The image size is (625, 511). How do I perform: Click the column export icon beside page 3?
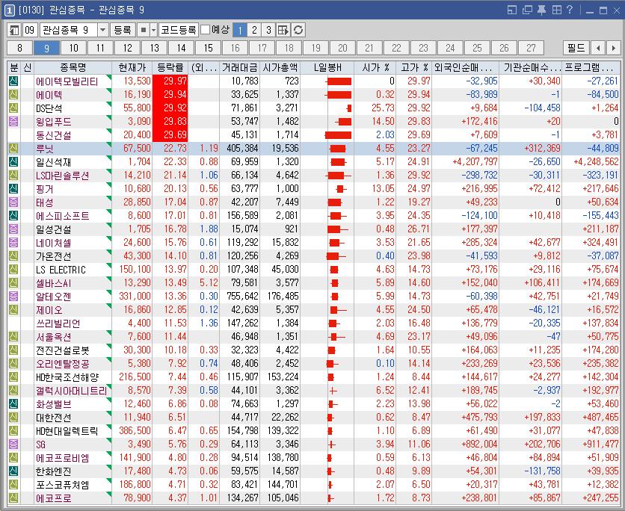pos(283,30)
